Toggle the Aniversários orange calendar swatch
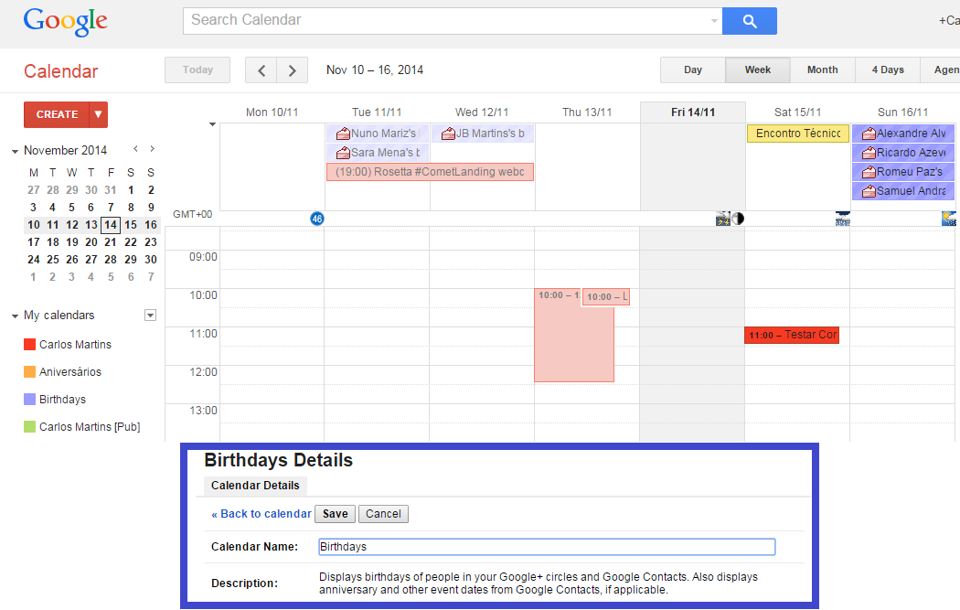Screen dimensions: 960x610 (29, 371)
